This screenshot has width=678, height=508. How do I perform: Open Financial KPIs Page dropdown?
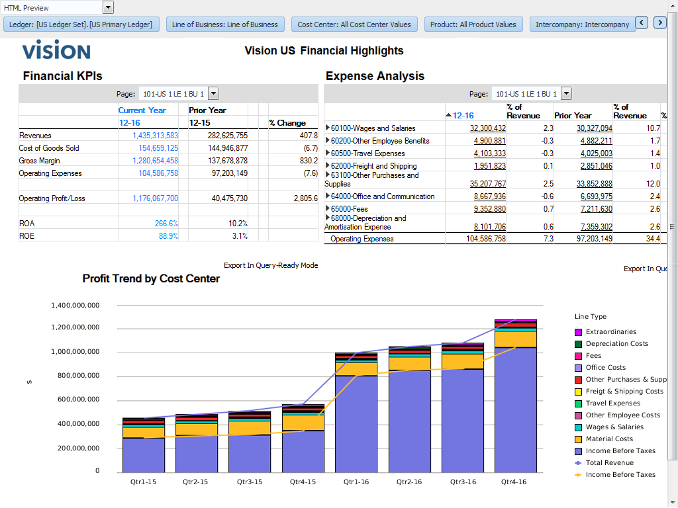point(213,94)
